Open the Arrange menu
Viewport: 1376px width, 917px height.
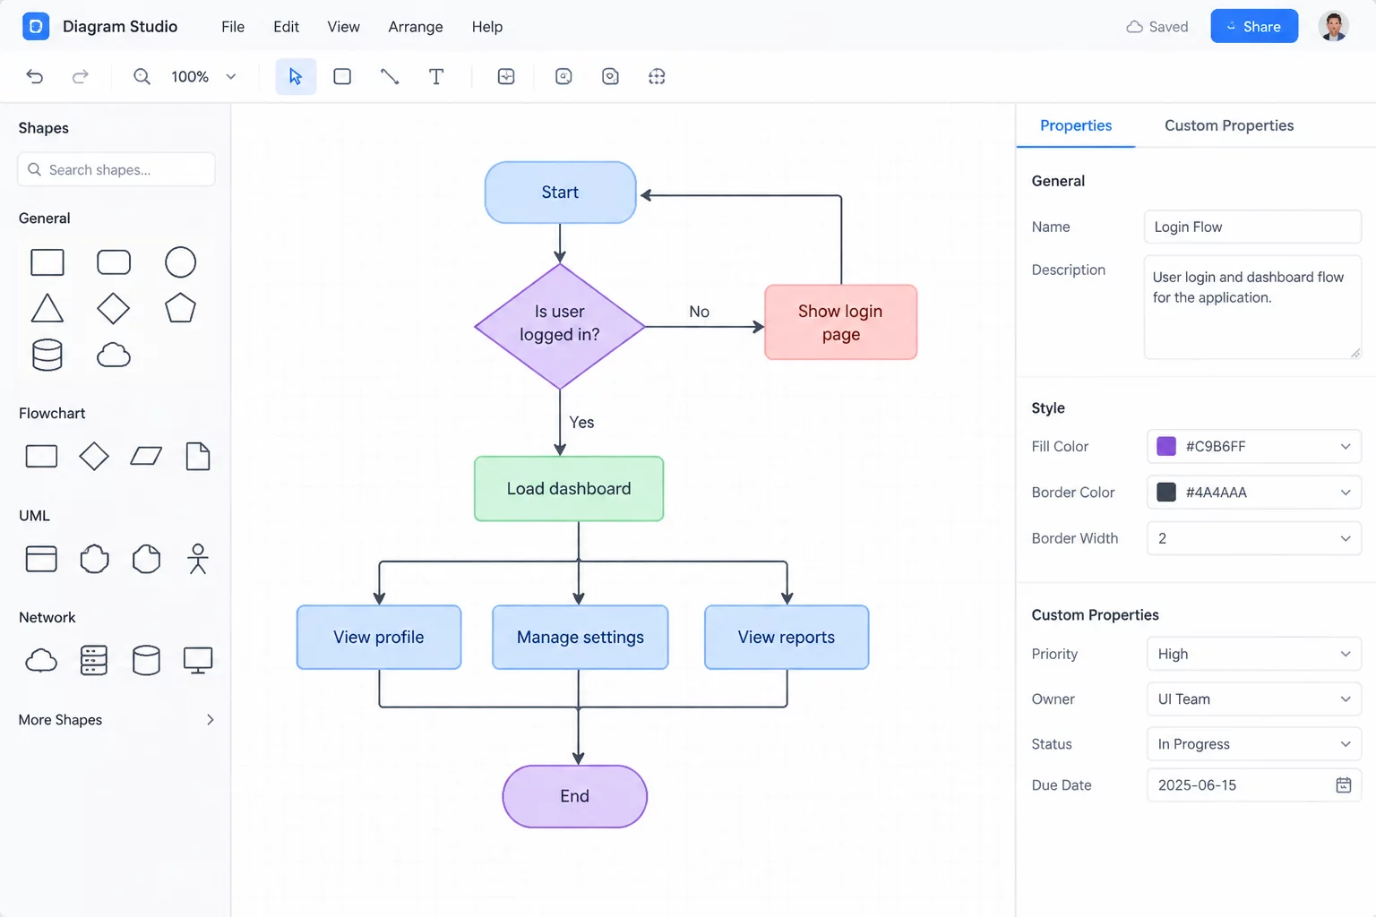[416, 27]
